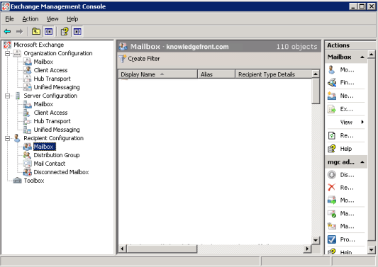
Task: Click the Up one level folder icon
Action: 36,31
